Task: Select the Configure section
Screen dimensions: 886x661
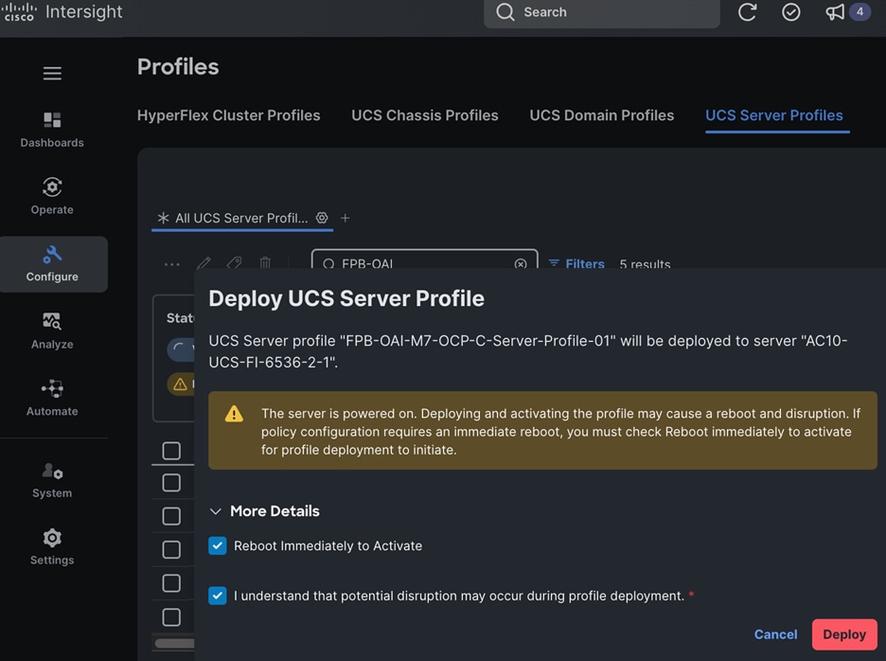Action: coord(52,264)
